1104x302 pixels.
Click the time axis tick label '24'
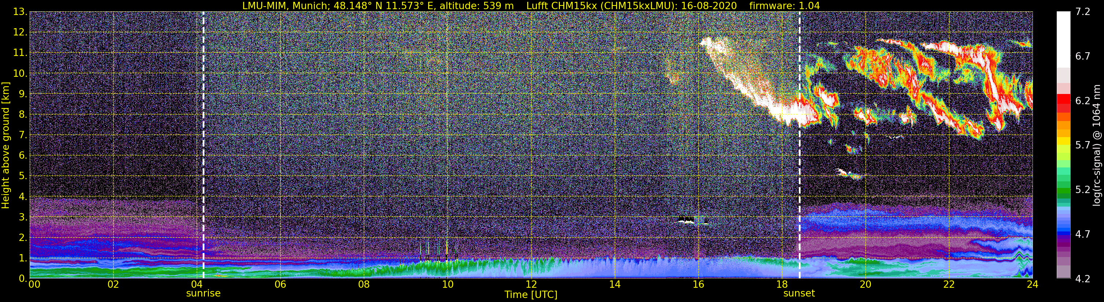tap(1033, 285)
